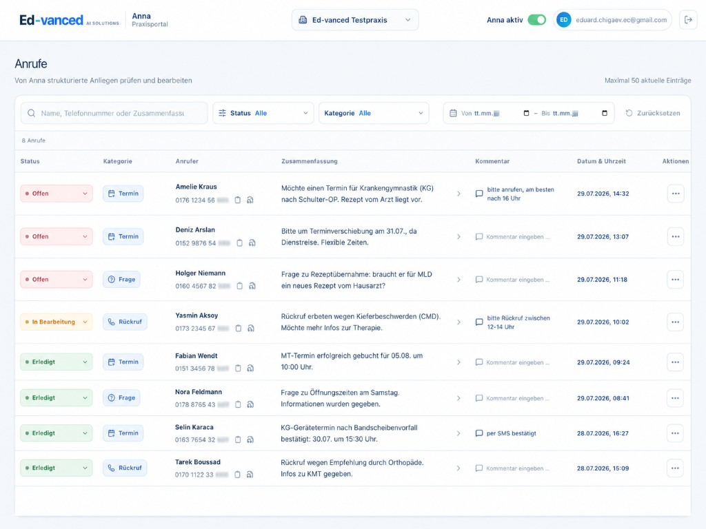Screen dimensions: 706x529
Task: Click Bis date input field
Action: click(574, 114)
